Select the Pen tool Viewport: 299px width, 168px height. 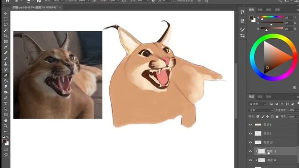pyautogui.click(x=6, y=98)
